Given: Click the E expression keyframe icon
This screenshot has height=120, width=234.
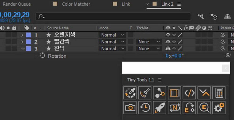Looking at the screenshot, I should 189,107.
